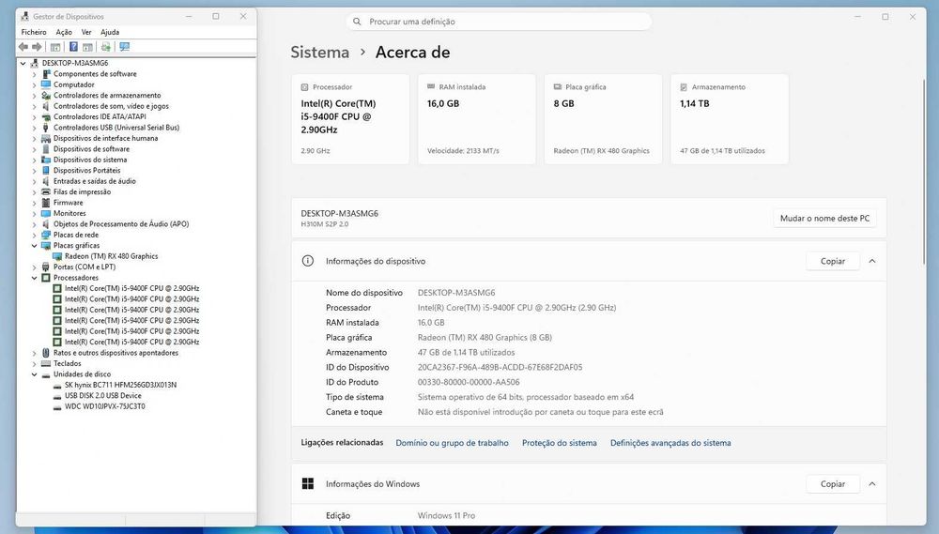This screenshot has width=939, height=534.
Task: Expand Dispositivos de interface humana node
Action: [34, 139]
